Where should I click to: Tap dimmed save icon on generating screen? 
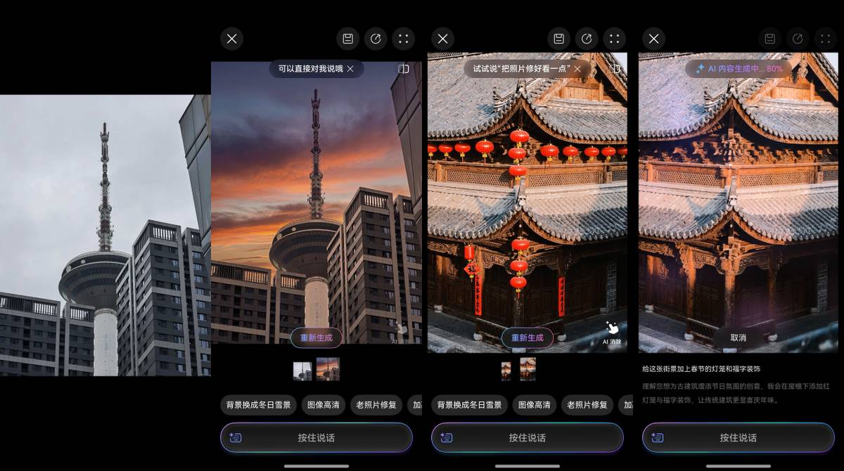(x=769, y=39)
